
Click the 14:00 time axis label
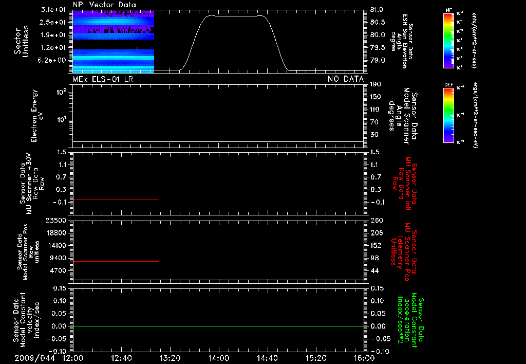pyautogui.click(x=219, y=358)
